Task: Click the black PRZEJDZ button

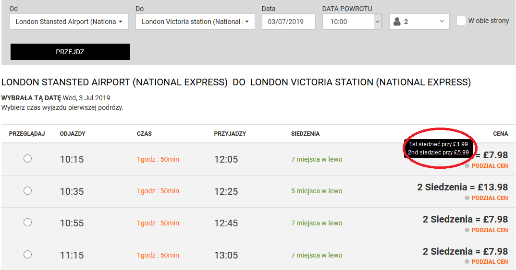Action: pos(70,52)
